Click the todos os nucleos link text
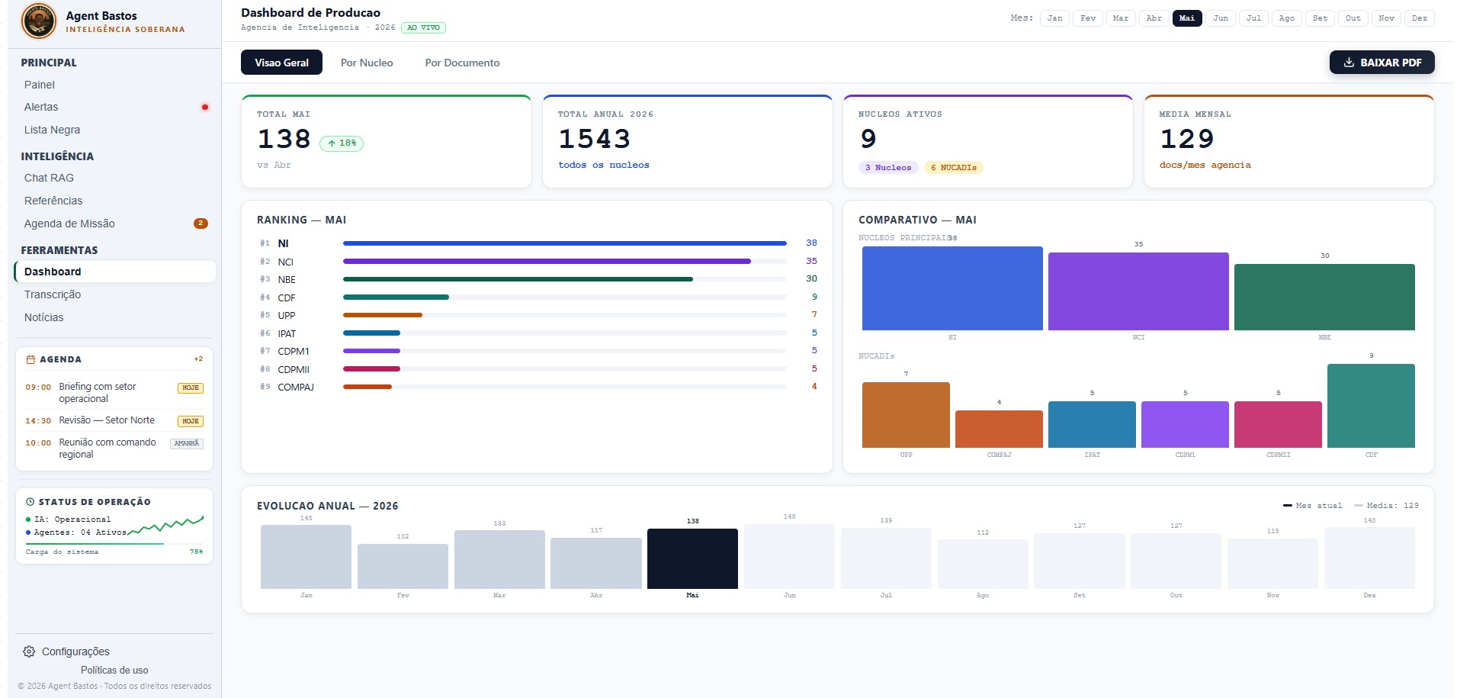Image resolution: width=1457 pixels, height=698 pixels. click(604, 165)
